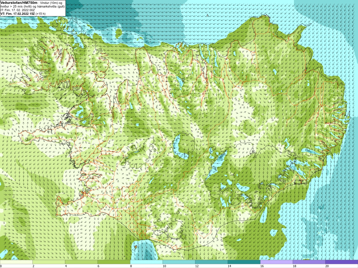Click the "IT: Fim. 17. 02. 2022 00Z" line

coord(18,10)
